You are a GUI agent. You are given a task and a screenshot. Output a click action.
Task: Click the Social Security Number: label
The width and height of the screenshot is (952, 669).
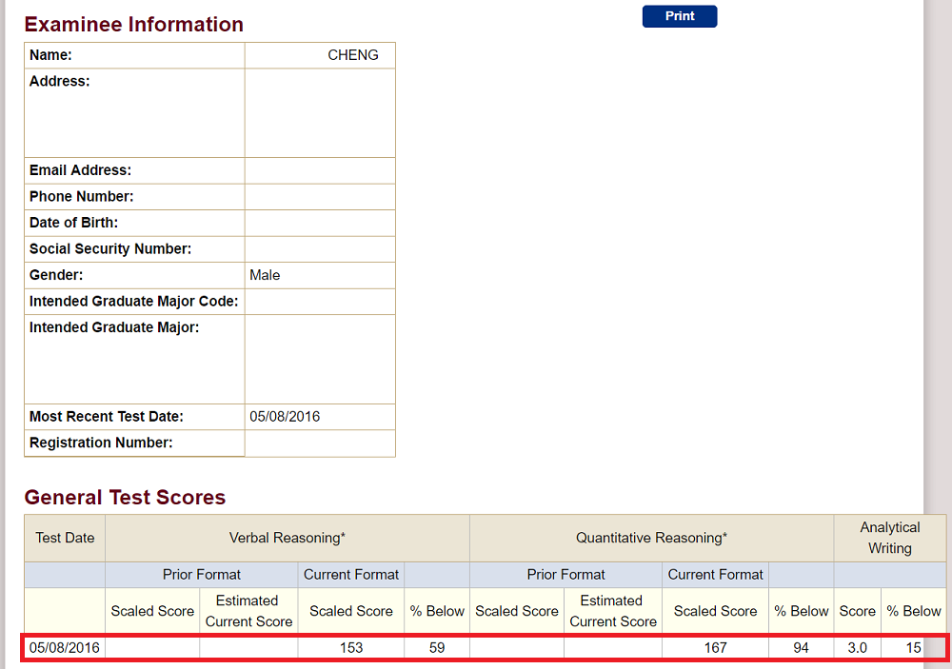point(109,249)
